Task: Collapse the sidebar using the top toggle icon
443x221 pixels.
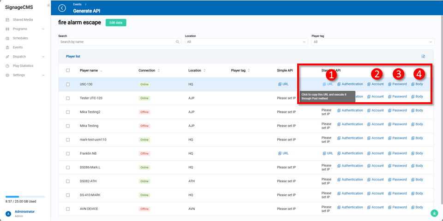Action: point(48,5)
